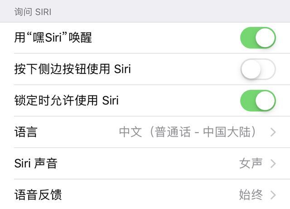
Task: Tap the green track of 锁定时 switch
Action: [248, 100]
